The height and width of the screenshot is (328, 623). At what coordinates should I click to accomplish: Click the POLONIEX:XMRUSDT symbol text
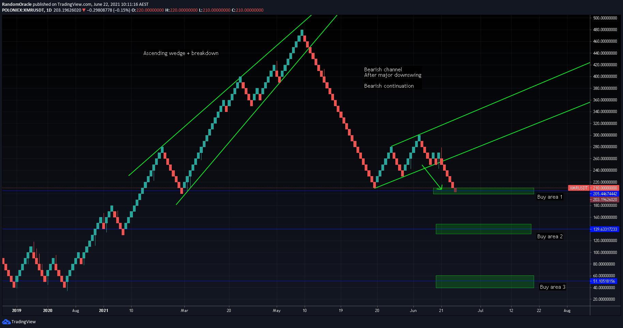[23, 10]
